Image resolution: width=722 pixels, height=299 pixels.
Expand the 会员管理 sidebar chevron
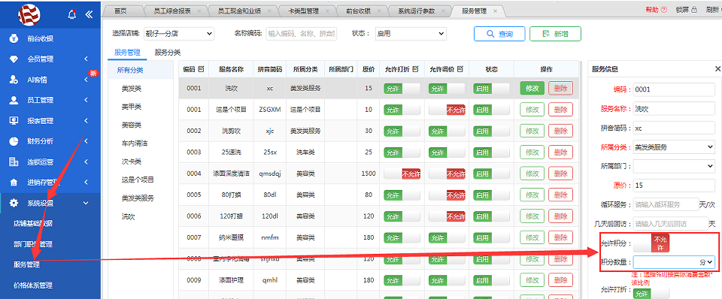tap(86, 59)
